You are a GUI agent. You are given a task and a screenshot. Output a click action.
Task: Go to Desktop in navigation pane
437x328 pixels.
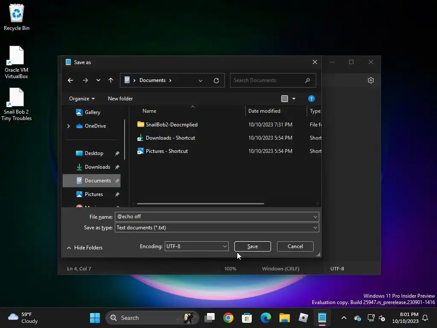(x=94, y=153)
